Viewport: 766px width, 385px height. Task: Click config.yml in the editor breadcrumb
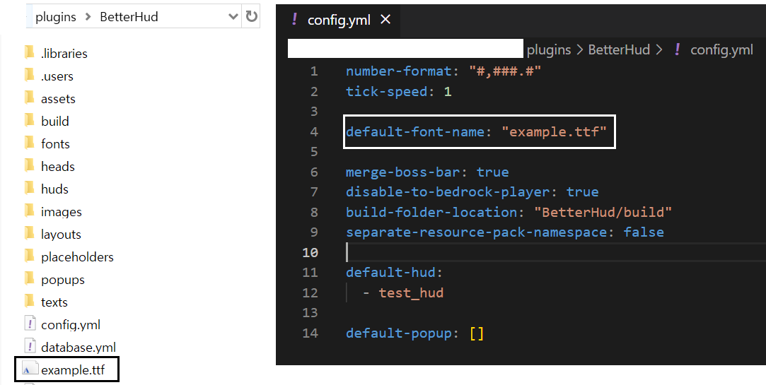[x=721, y=49]
